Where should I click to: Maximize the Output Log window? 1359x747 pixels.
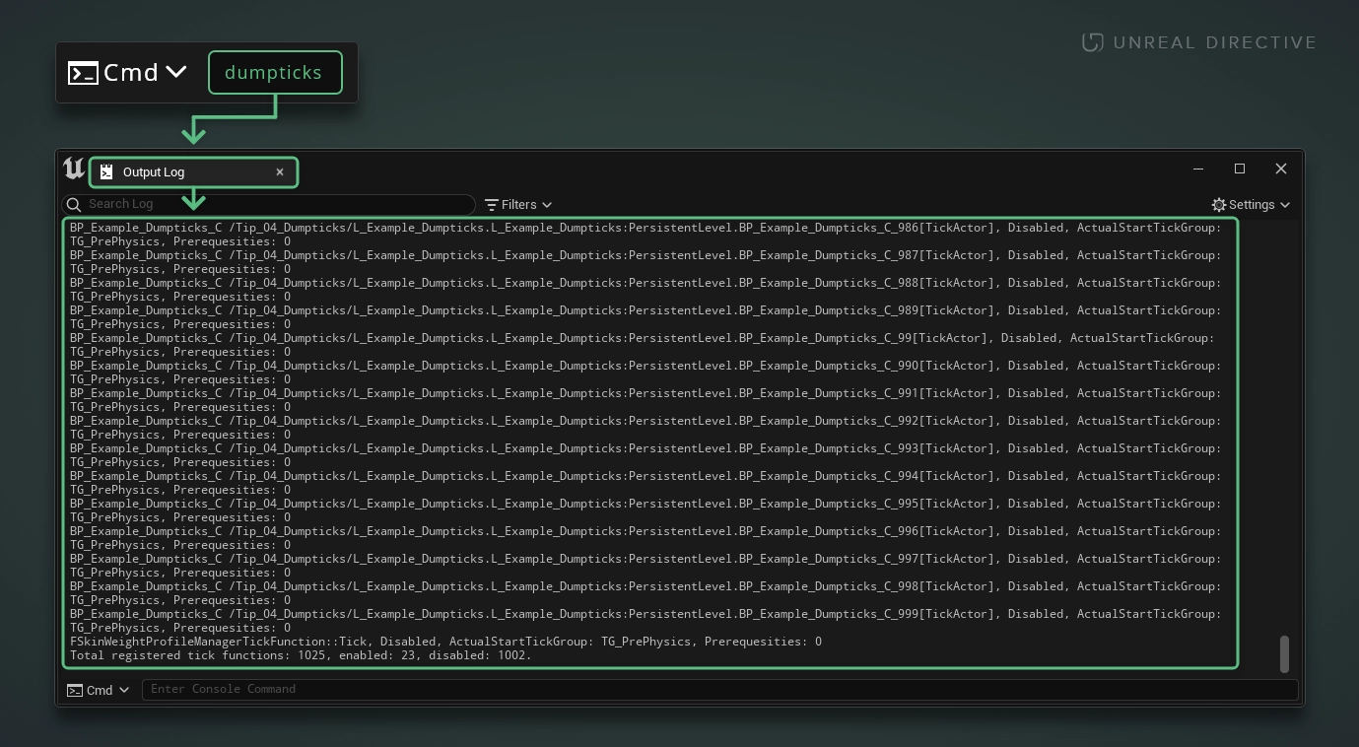1240,169
